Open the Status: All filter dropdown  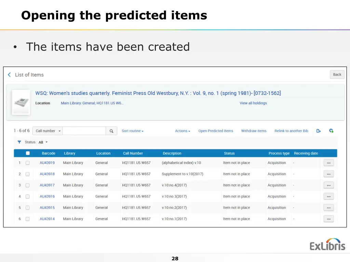36,142
